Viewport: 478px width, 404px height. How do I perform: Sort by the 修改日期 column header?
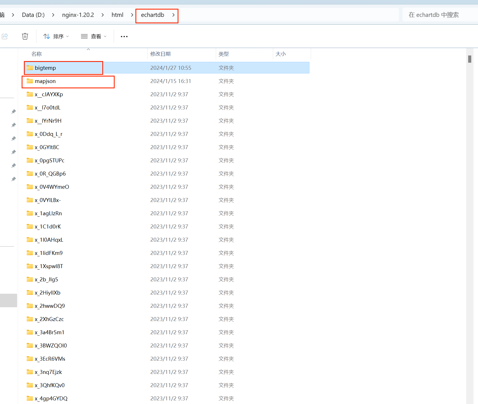[x=160, y=54]
